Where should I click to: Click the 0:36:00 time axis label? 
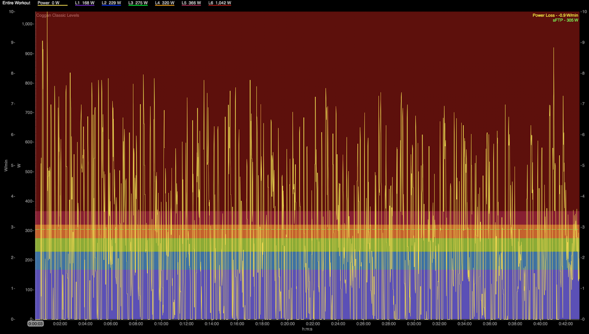490,324
